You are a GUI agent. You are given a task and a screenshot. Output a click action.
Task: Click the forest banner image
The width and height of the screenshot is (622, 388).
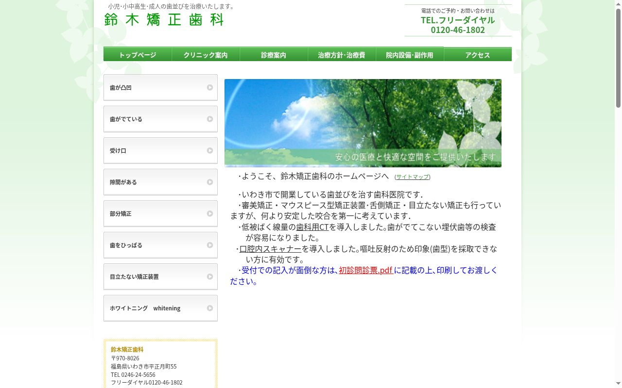(363, 123)
